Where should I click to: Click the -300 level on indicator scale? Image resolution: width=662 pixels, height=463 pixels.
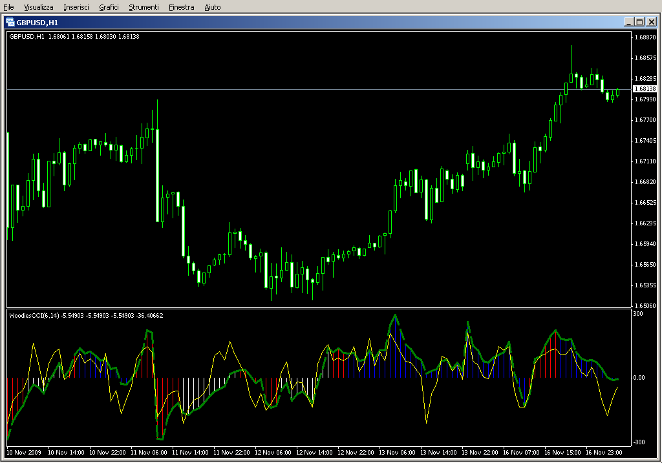pos(639,442)
